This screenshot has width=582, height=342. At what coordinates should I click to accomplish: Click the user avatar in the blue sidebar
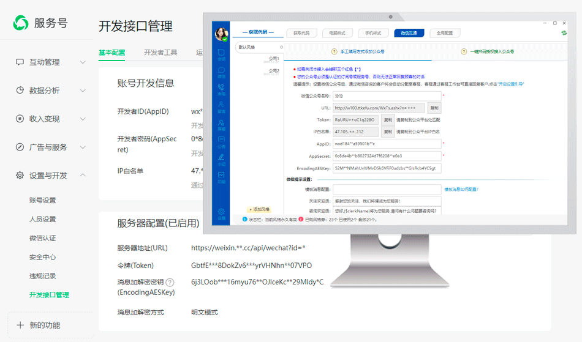pyautogui.click(x=221, y=34)
